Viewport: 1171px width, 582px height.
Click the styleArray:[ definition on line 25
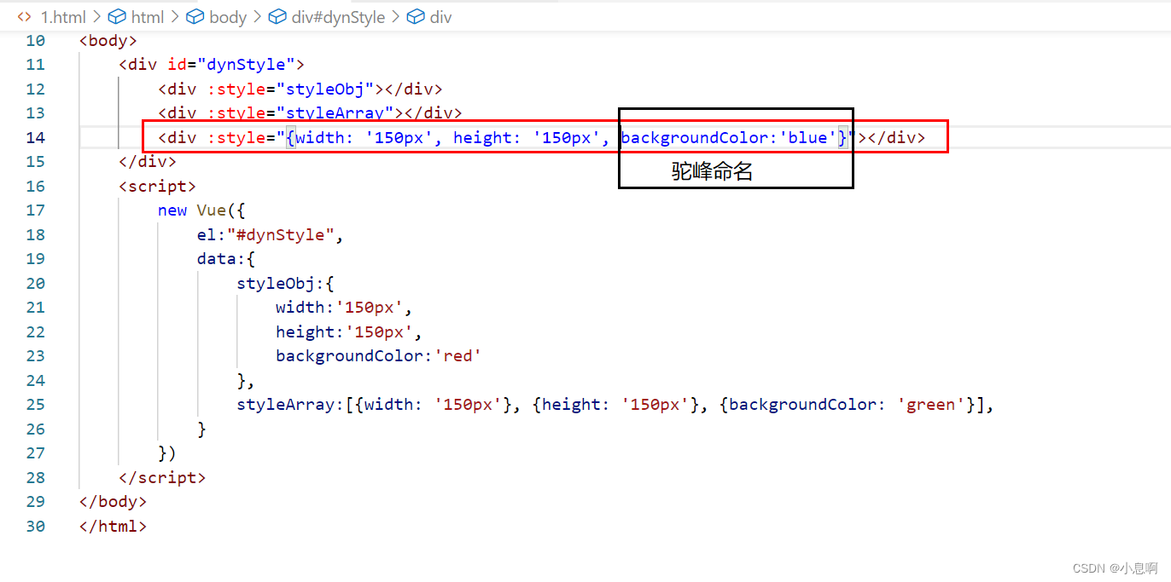(x=295, y=405)
